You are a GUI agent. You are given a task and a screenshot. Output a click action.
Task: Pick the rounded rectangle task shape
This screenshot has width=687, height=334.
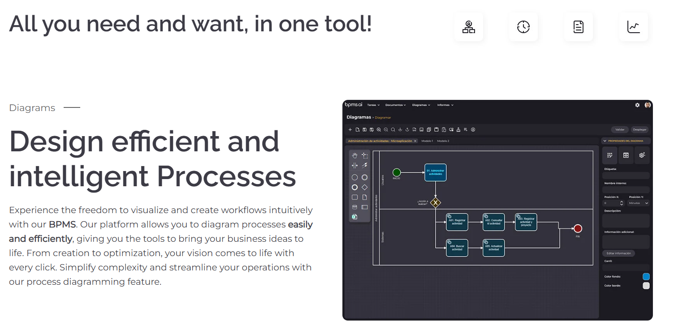355,197
